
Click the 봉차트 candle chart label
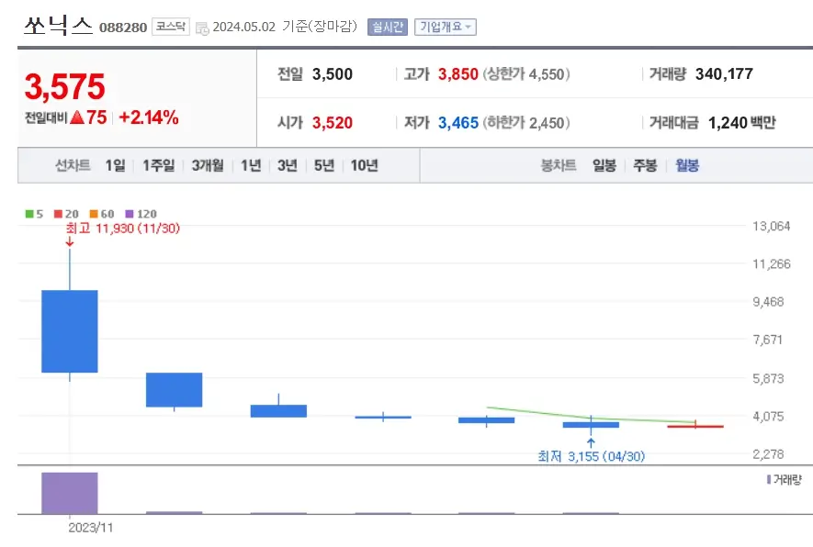coord(557,165)
